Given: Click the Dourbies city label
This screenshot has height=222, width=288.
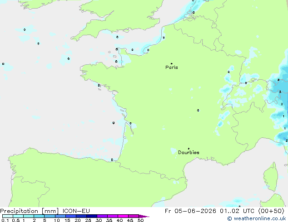Looking at the screenshot, I should point(189,152).
